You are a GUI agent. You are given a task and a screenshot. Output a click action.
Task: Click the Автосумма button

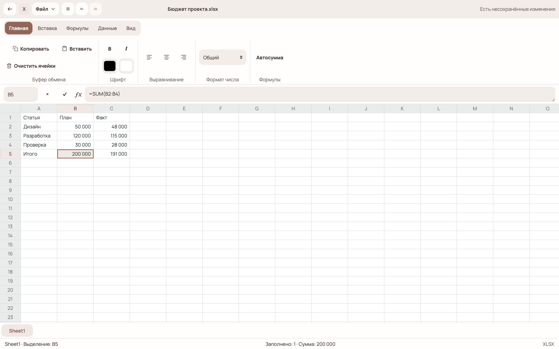[270, 58]
